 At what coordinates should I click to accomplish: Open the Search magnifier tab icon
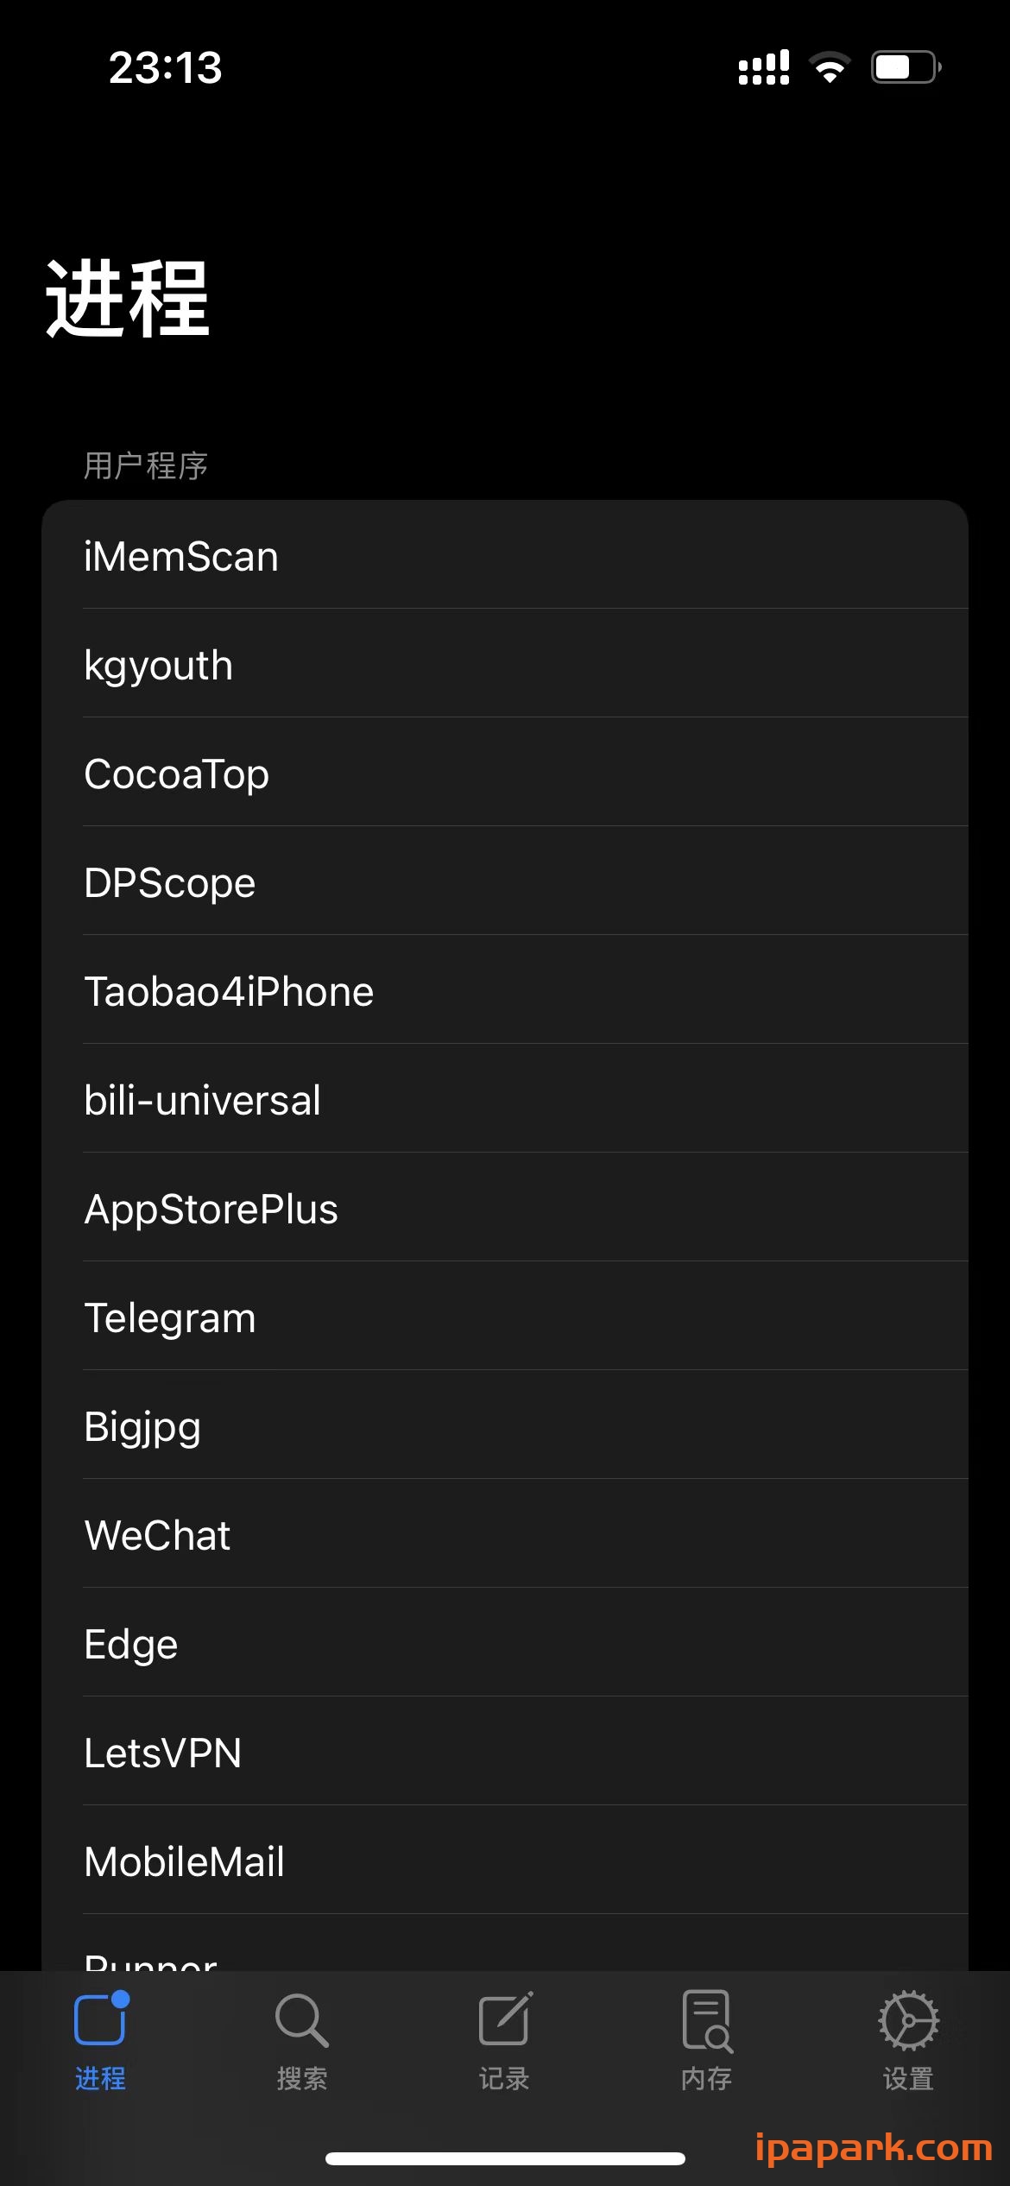click(x=301, y=2020)
